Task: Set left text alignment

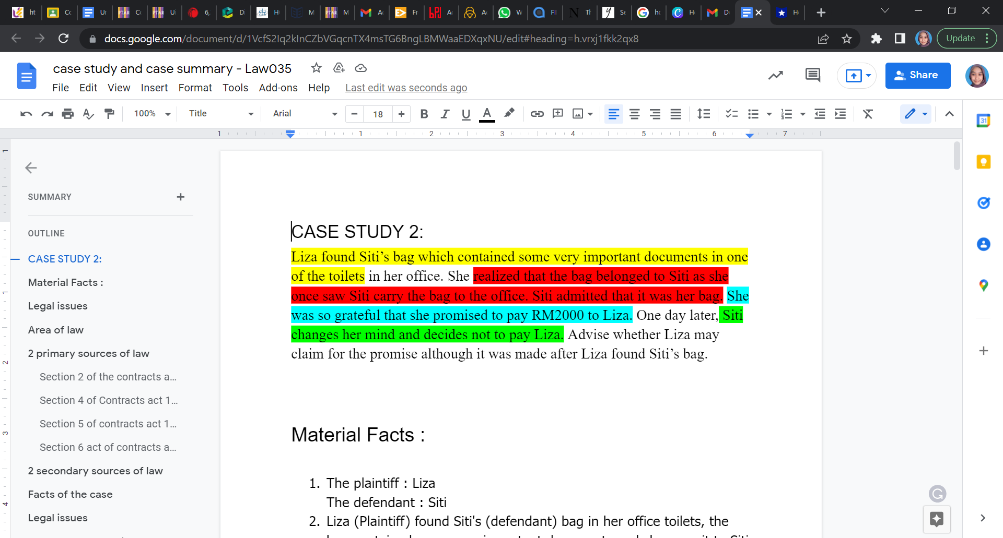Action: (x=614, y=114)
